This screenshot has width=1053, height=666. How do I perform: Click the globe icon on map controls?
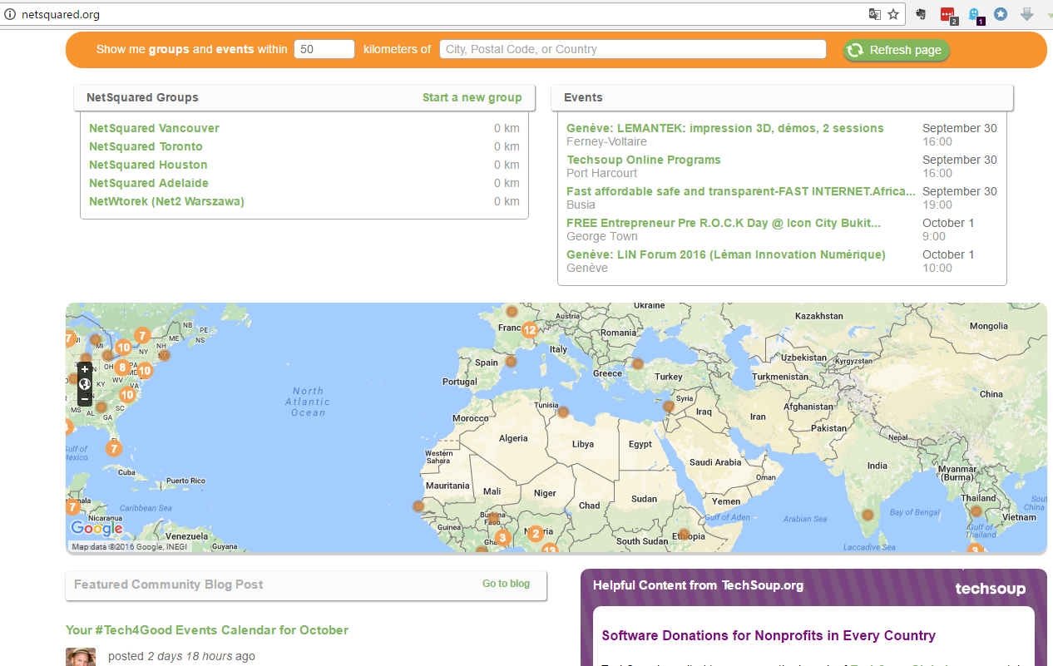pos(85,384)
